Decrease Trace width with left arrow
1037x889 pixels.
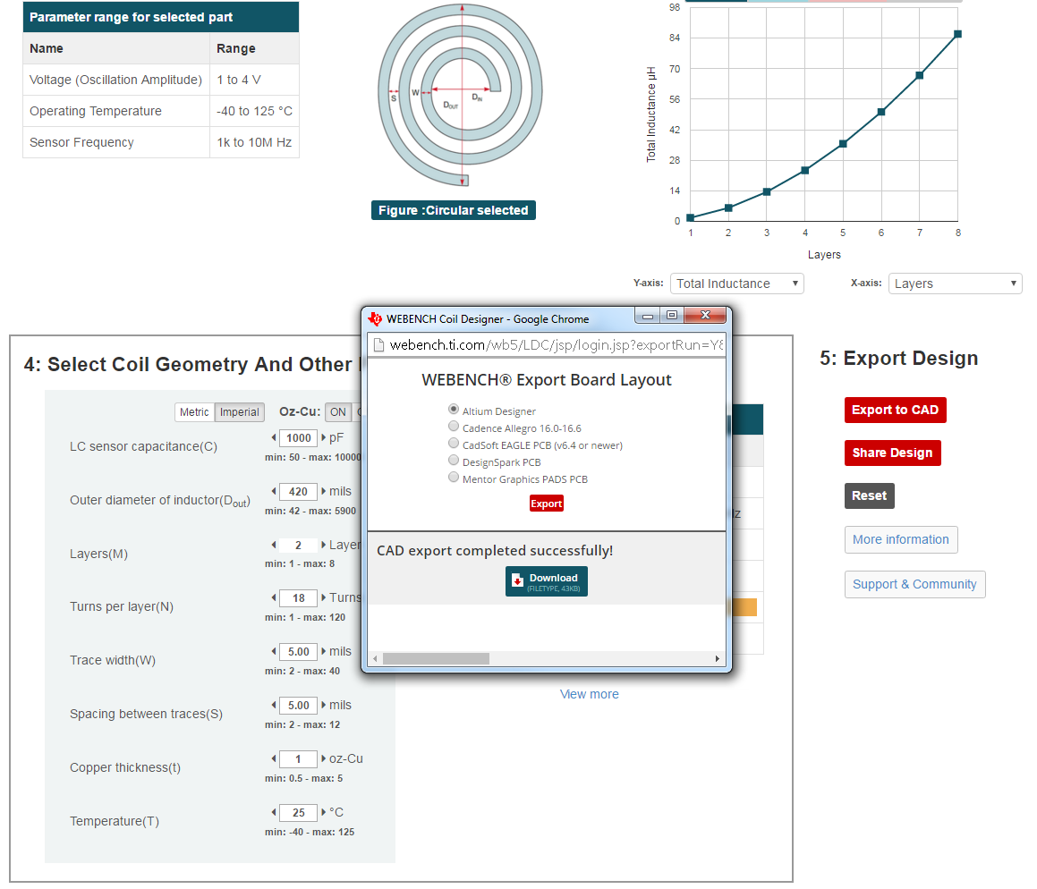274,651
